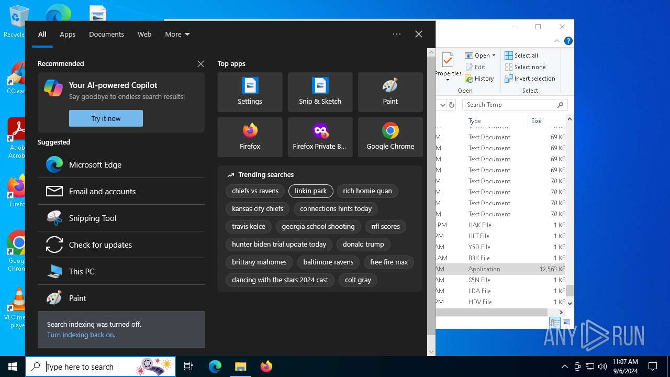Launch Snip & Sketch tile

320,92
